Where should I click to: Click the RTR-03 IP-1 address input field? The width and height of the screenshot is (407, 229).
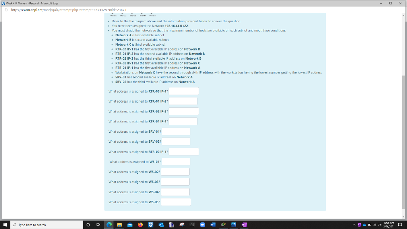click(184, 91)
